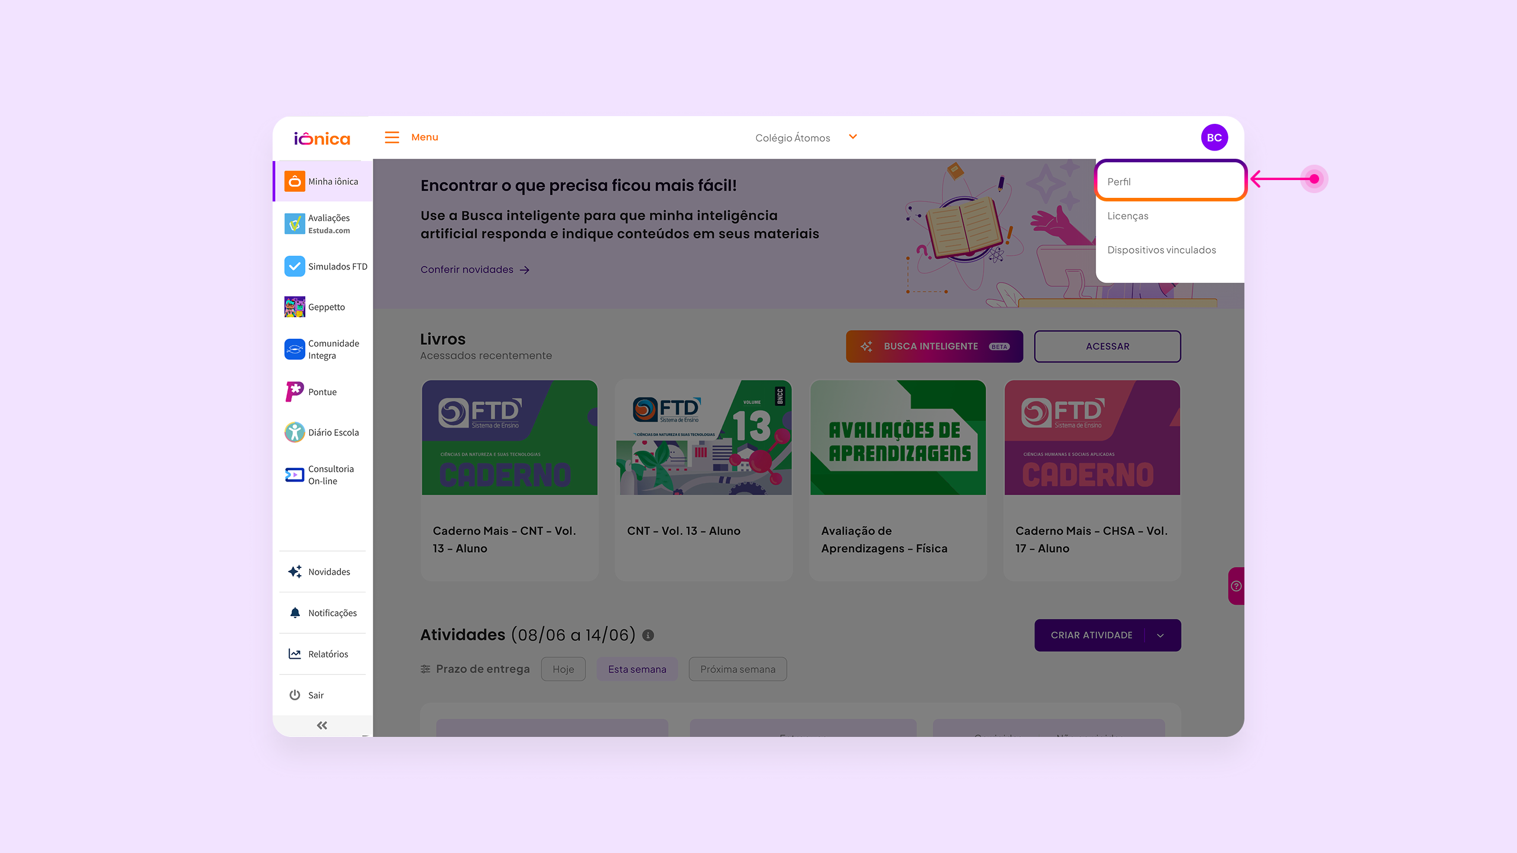Open Consultoria On-line icon
This screenshot has width=1517, height=853.
pyautogui.click(x=295, y=475)
